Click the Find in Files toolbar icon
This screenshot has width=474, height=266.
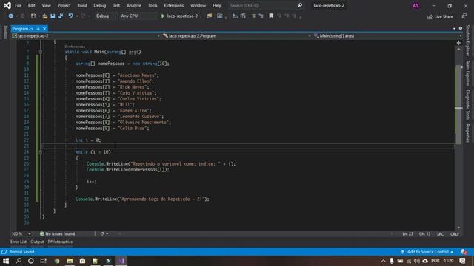(209, 16)
